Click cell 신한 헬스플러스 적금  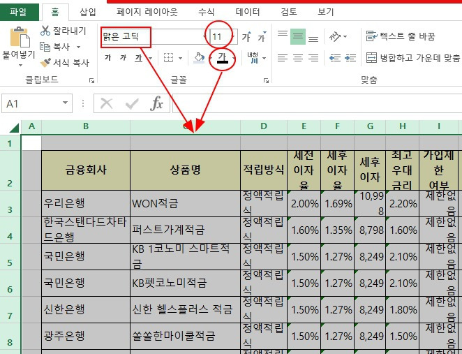coord(186,309)
